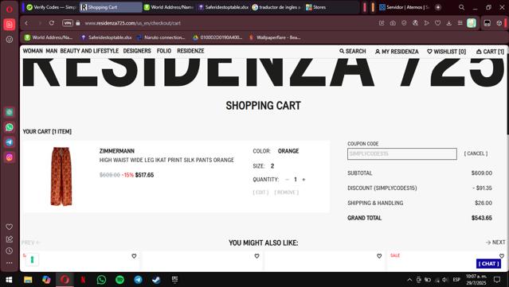Click the grand total $543.65
The image size is (509, 287).
481,218
